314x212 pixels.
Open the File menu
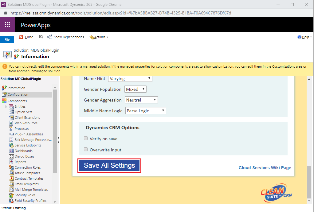tap(7, 39)
